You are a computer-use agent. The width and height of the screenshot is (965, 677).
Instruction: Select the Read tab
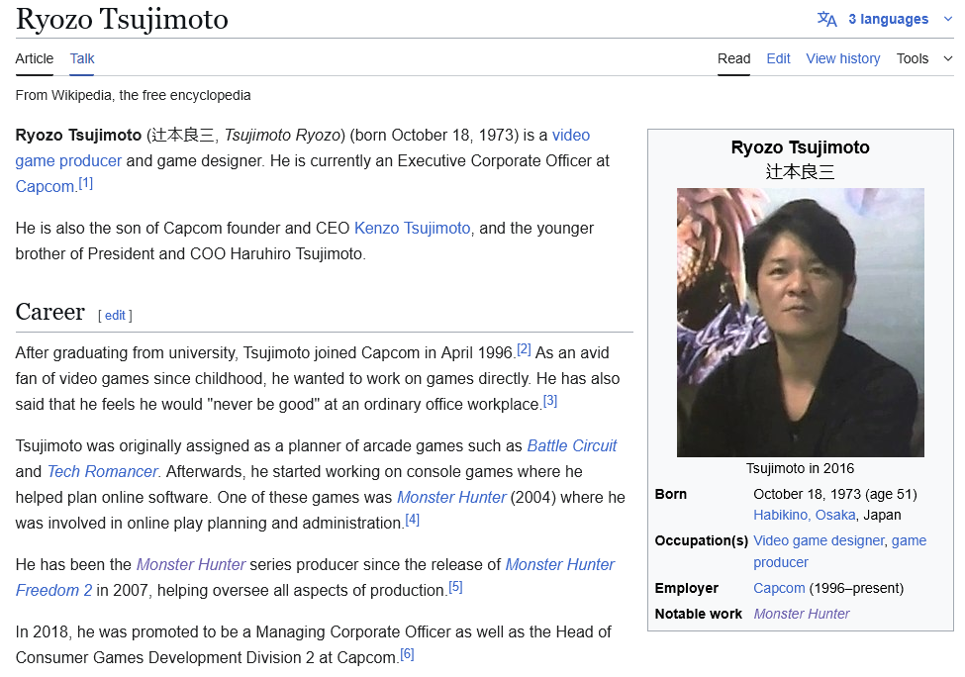pos(733,58)
